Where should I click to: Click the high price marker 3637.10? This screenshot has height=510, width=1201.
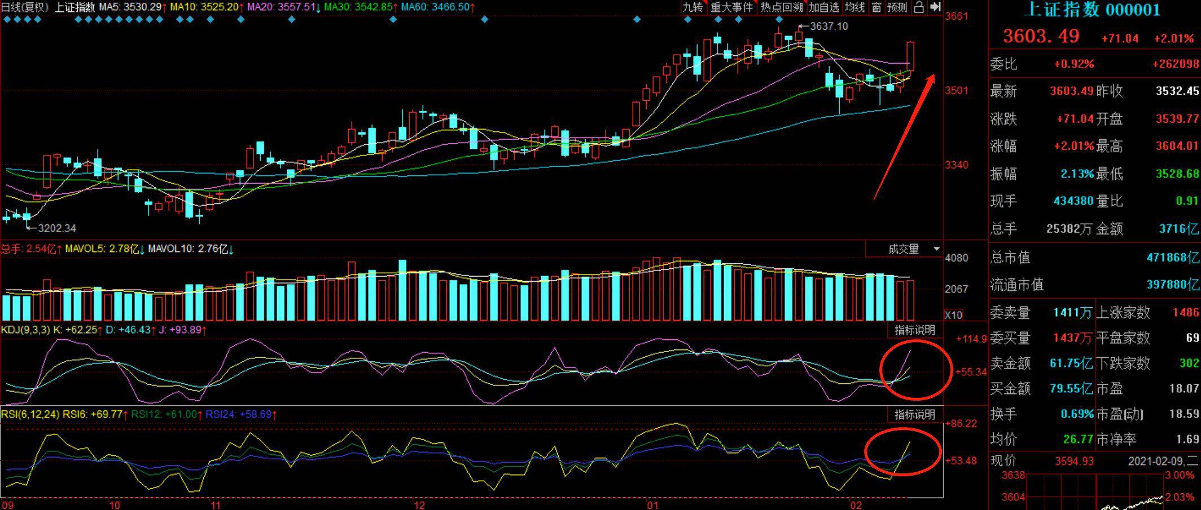(829, 26)
